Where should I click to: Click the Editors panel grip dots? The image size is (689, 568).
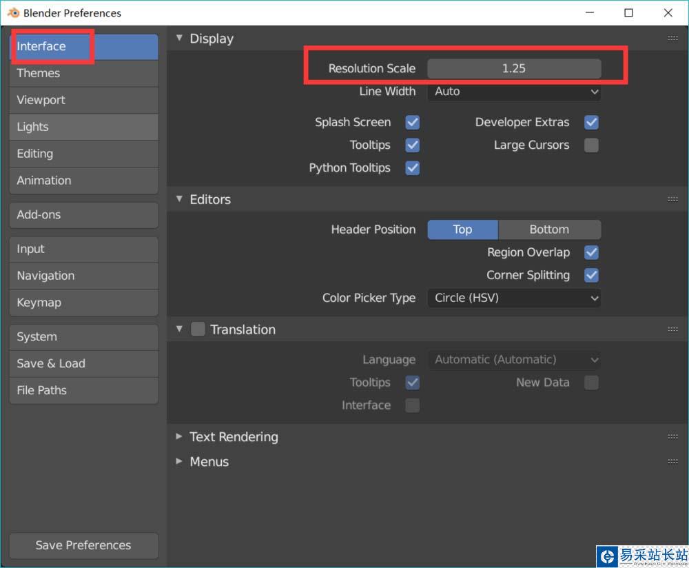point(672,199)
